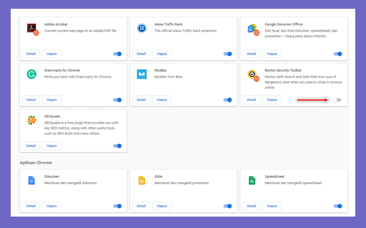Click the MozBar extension icon
366x228 pixels.
coord(142,74)
